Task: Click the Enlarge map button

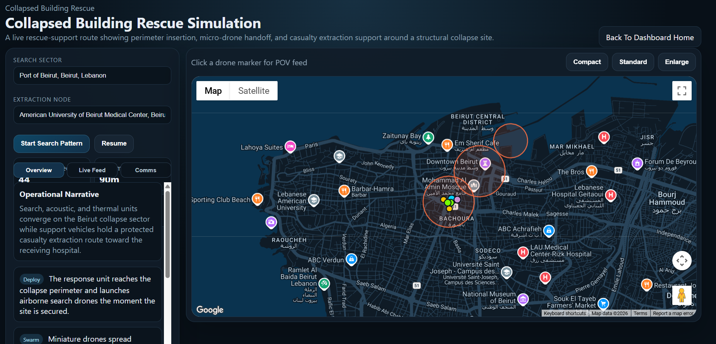Action: (x=677, y=62)
